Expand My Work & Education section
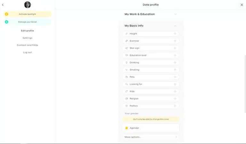Screen dimensions: 246x144 [x=175, y=14]
